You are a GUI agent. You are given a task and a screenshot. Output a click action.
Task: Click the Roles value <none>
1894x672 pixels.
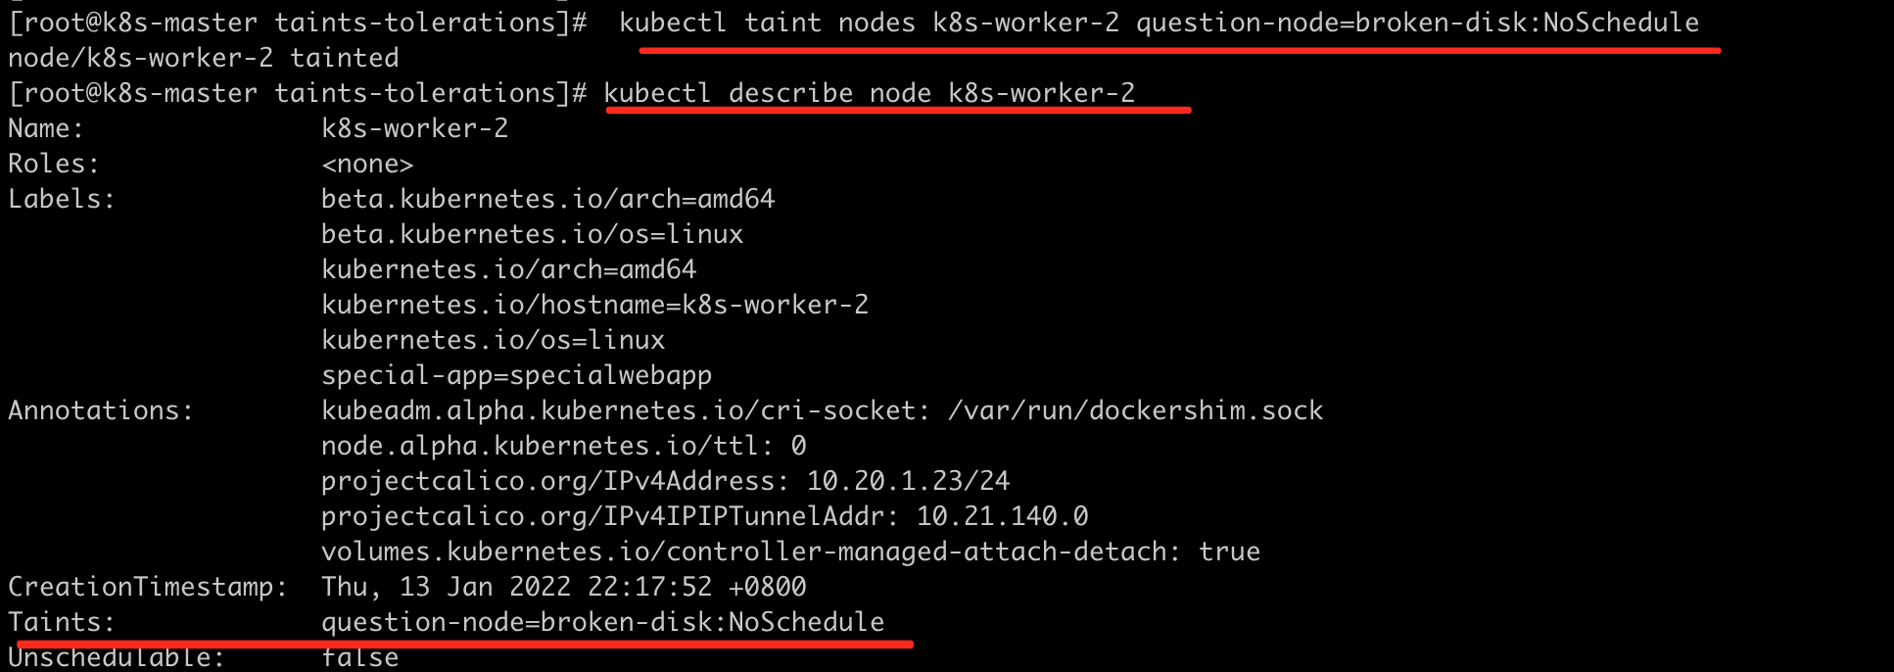(x=367, y=164)
